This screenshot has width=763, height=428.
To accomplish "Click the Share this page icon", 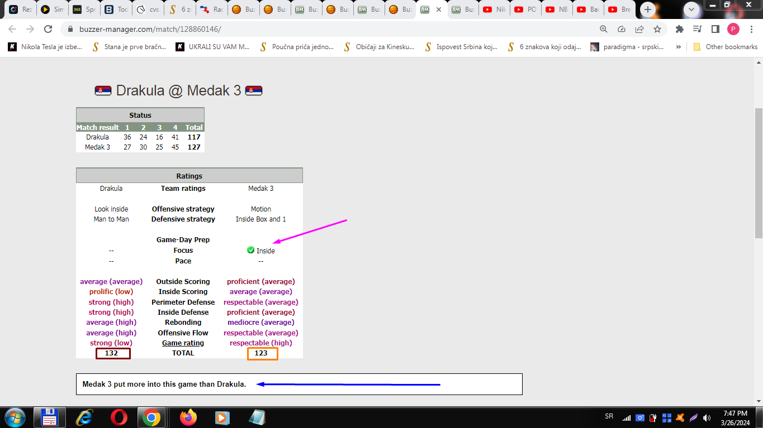I will [639, 29].
